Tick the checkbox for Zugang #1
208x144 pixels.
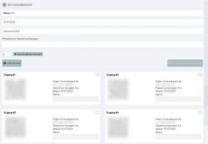click(97, 75)
